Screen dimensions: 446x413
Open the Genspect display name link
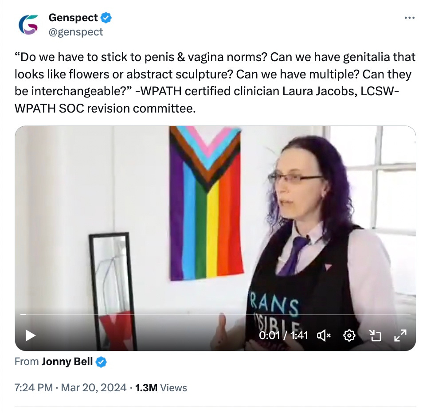point(73,18)
